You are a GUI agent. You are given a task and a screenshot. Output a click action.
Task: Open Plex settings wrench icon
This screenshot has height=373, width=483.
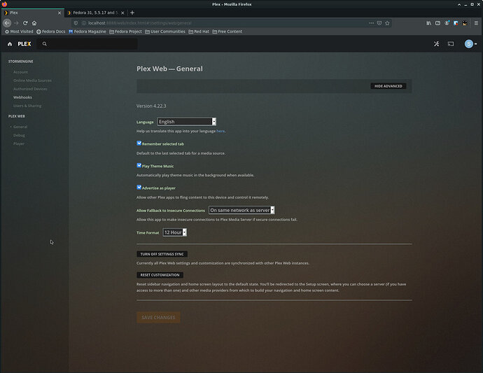437,44
